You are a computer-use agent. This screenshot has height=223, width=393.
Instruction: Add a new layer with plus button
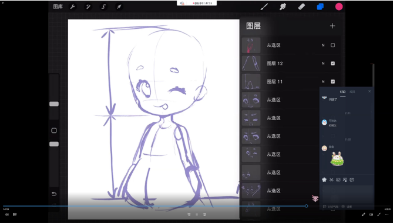332,26
